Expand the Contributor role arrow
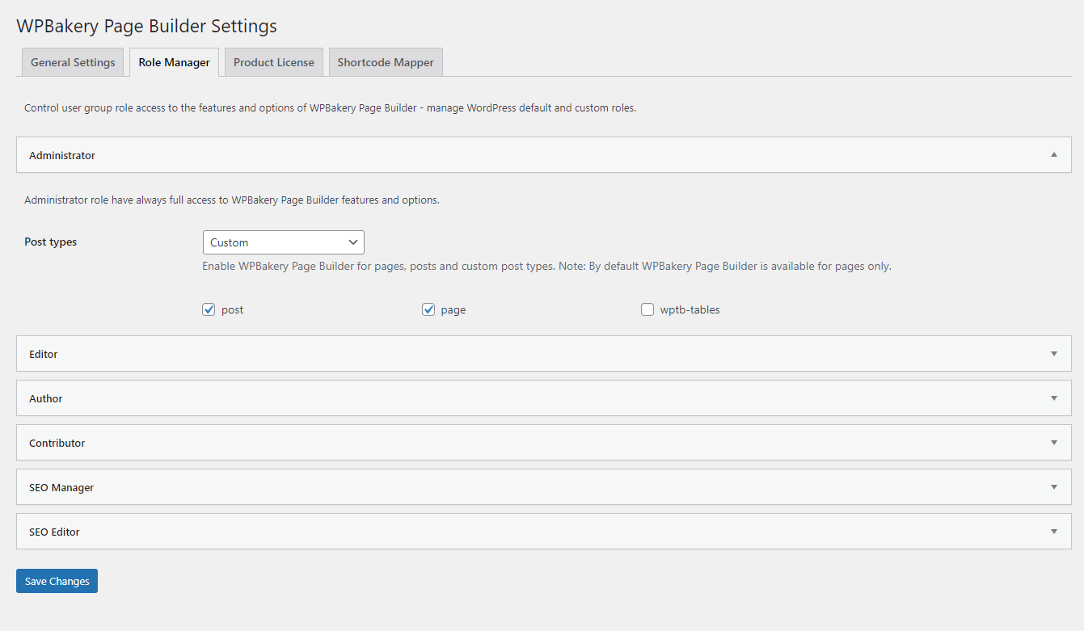1084x631 pixels. (1054, 443)
